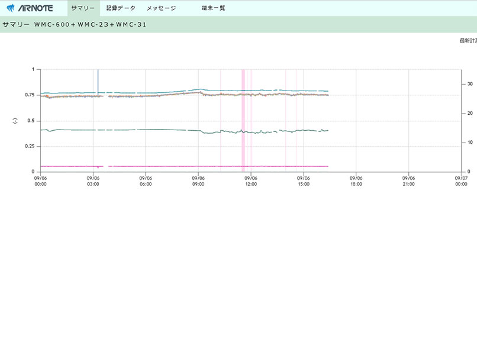Click the 最新計測 label at right edge
Viewport: 477px width, 358px height.
468,40
